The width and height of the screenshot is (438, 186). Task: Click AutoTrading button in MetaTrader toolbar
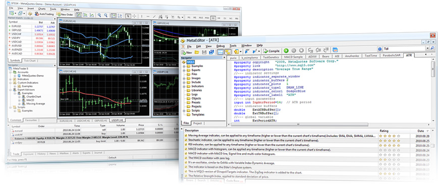44,14
